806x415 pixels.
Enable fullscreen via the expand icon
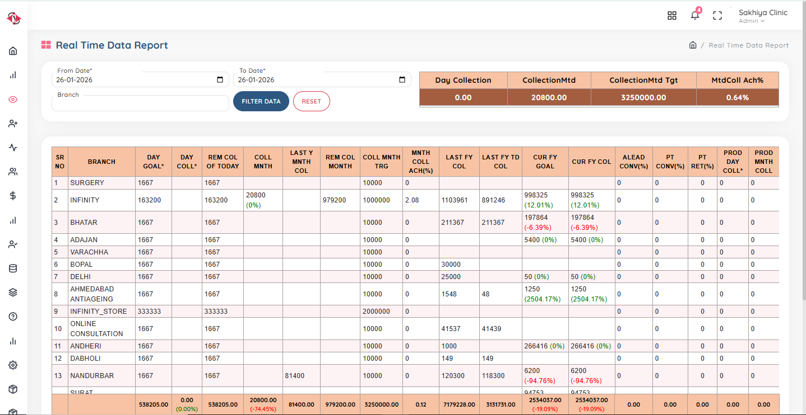pyautogui.click(x=717, y=15)
